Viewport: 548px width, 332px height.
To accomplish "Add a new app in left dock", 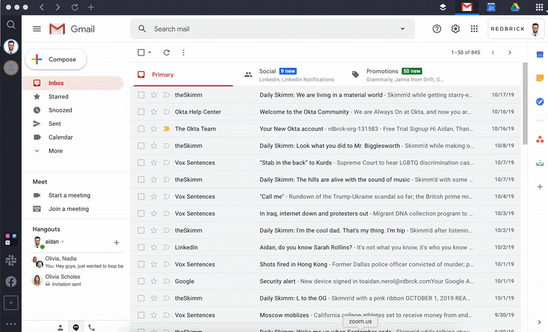I will click(11, 303).
